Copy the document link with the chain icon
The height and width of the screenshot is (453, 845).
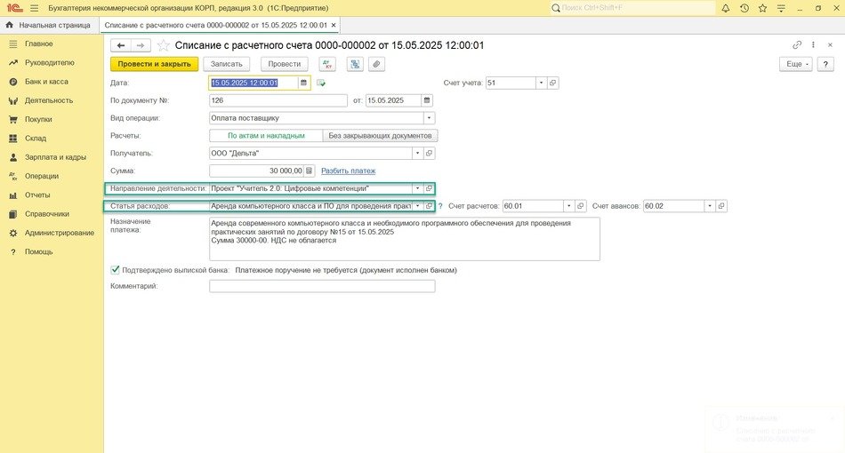[797, 44]
